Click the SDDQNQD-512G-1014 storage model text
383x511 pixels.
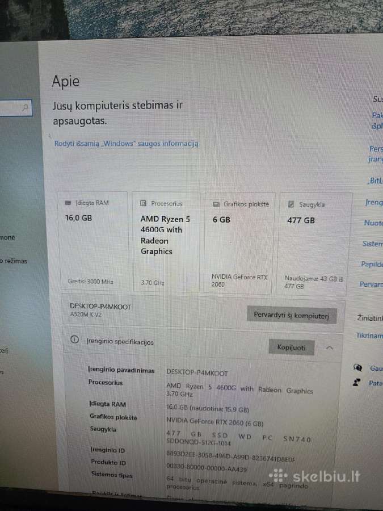199,442
